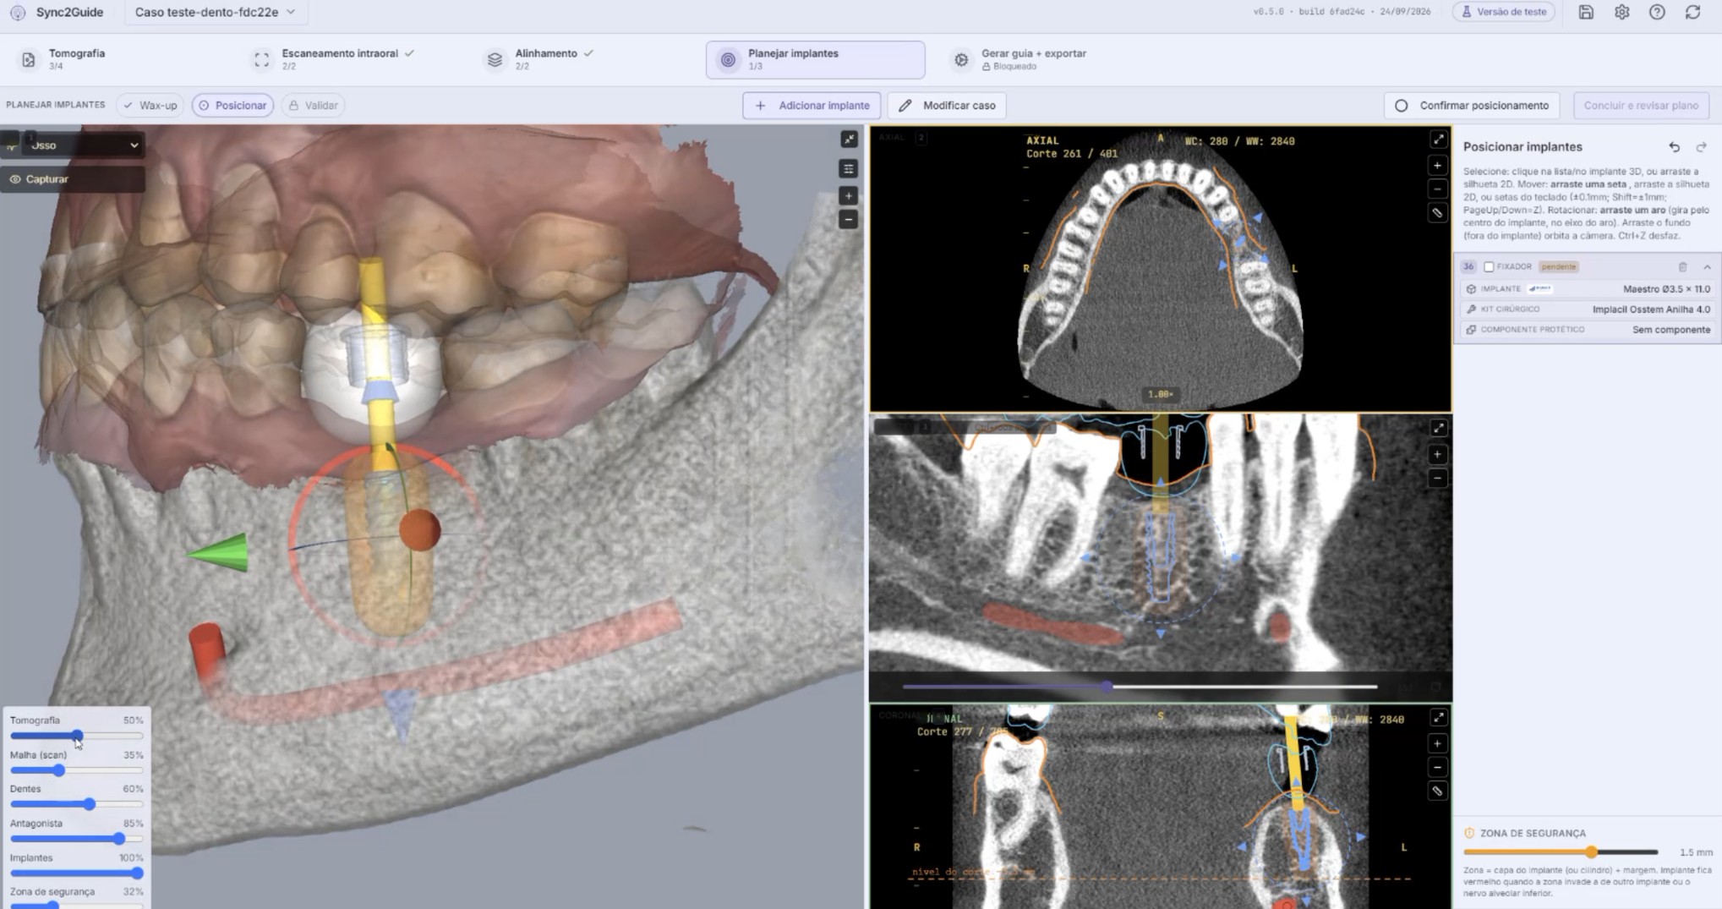Open settings gear in the top bar
1722x909 pixels.
1621,12
